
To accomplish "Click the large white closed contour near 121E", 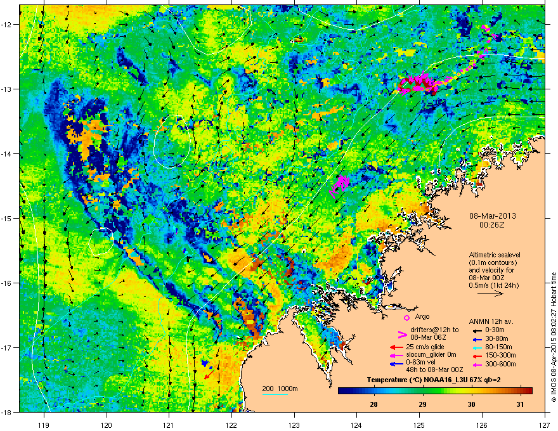I will point(172,141).
